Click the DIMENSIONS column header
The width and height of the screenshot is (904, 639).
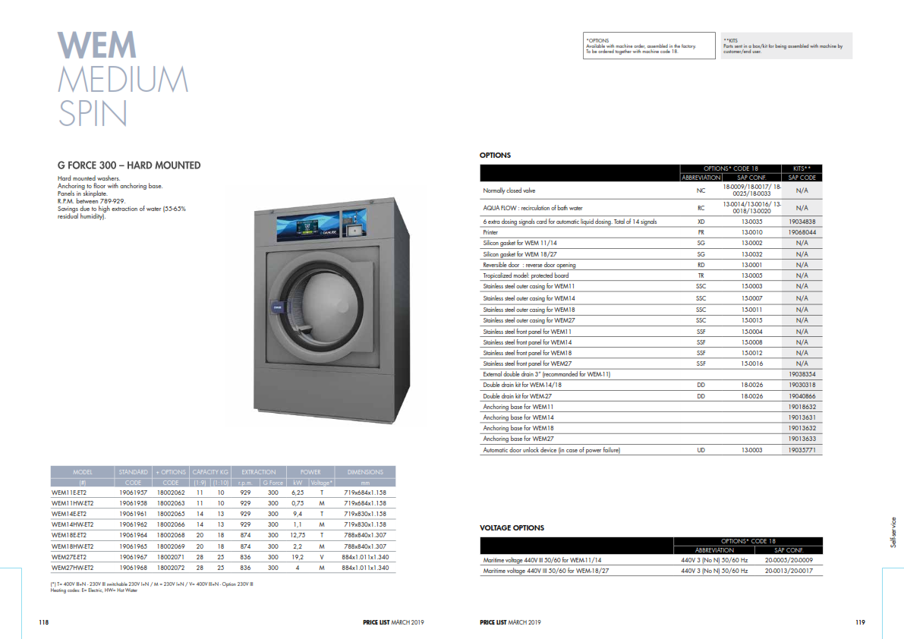tap(365, 472)
